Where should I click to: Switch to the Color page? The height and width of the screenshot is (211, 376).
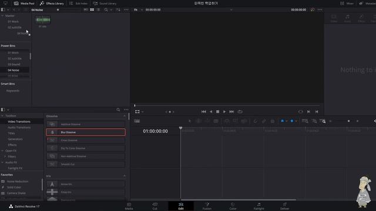tap(233, 206)
